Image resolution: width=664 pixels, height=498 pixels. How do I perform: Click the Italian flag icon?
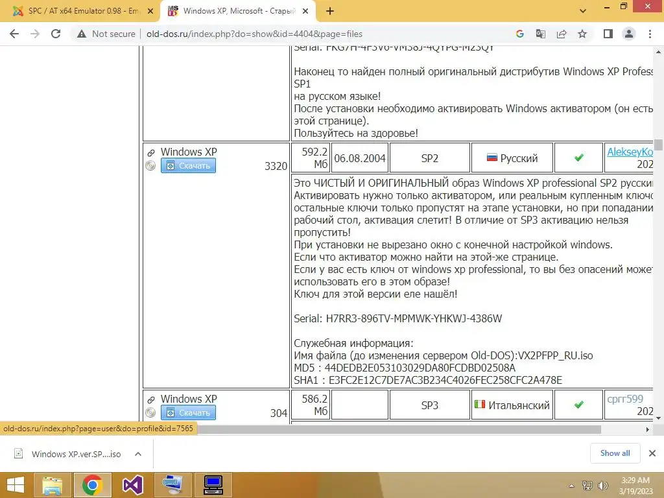(479, 405)
